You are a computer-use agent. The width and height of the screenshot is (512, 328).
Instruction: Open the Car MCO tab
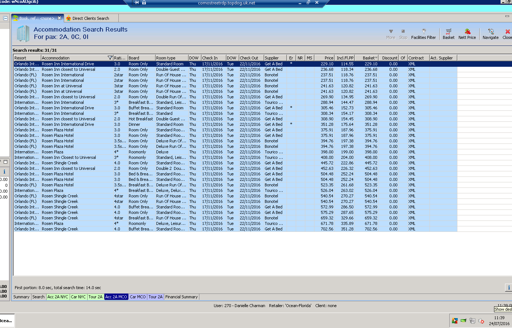pyautogui.click(x=138, y=297)
